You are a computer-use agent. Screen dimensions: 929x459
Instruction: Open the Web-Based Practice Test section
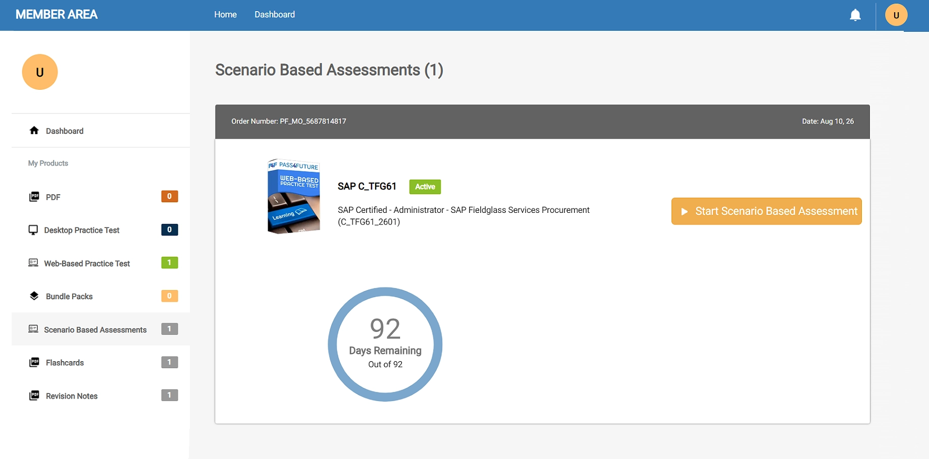[100, 263]
